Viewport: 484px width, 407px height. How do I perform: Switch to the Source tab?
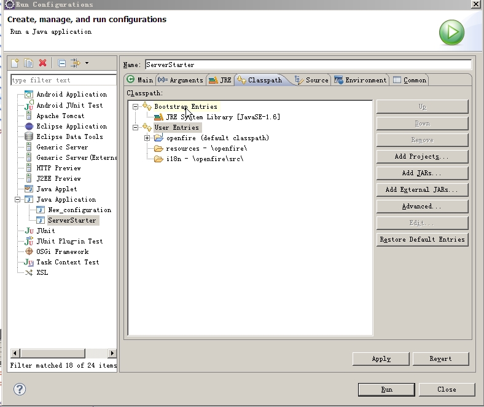tap(312, 80)
